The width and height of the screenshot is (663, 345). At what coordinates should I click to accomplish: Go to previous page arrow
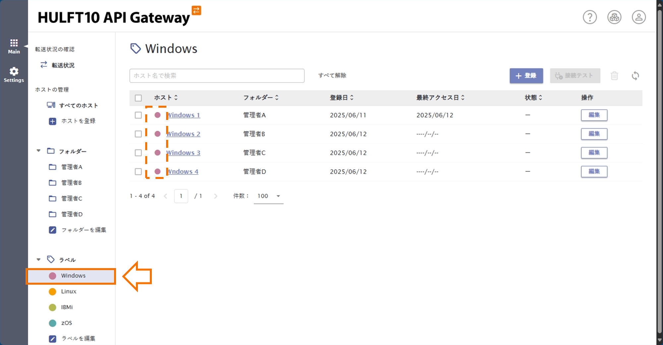[x=165, y=196]
